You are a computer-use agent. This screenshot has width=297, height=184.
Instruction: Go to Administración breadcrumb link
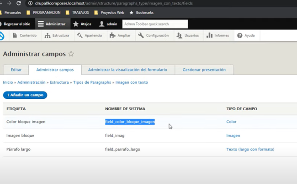(x=31, y=82)
